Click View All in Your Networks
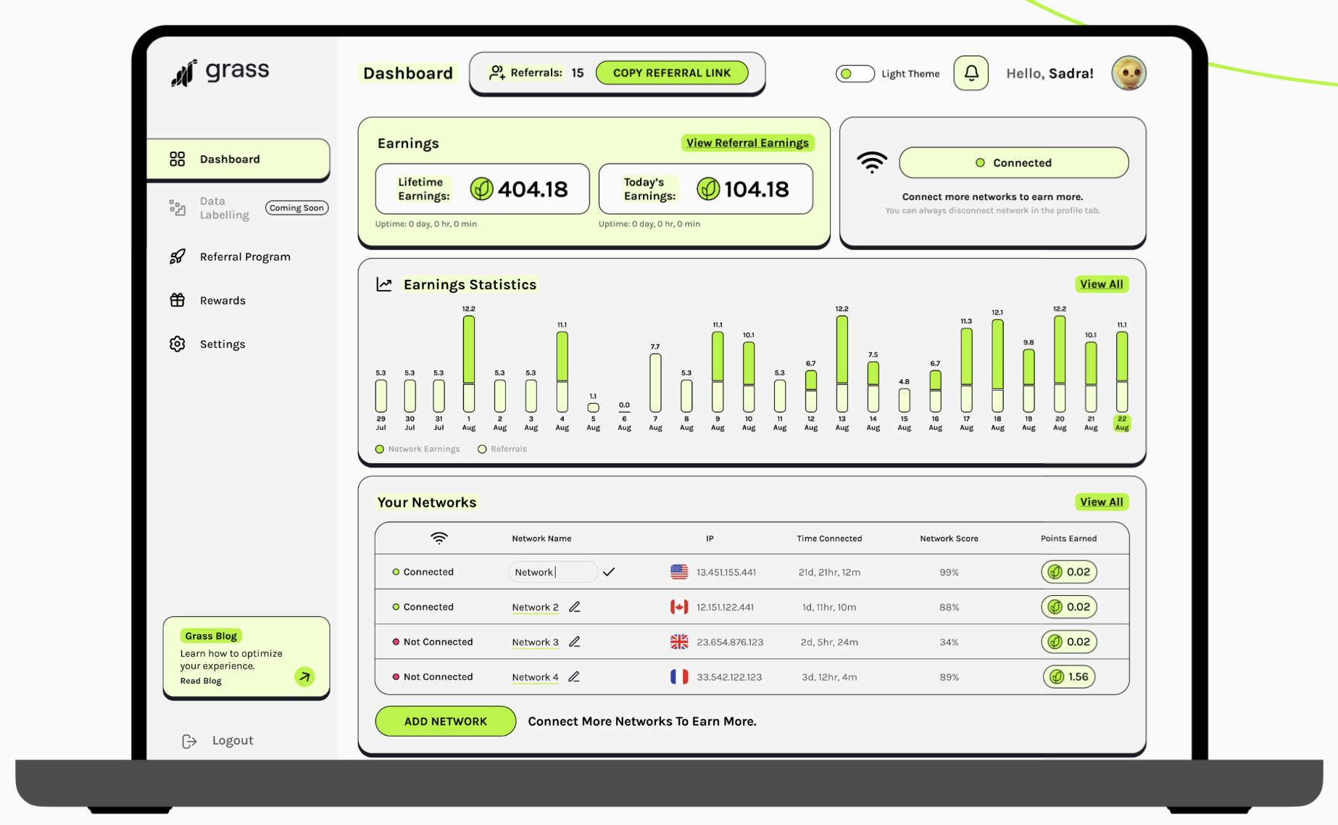 click(1101, 502)
